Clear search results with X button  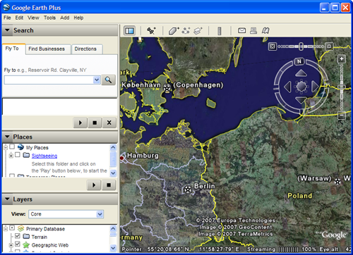tap(109, 123)
